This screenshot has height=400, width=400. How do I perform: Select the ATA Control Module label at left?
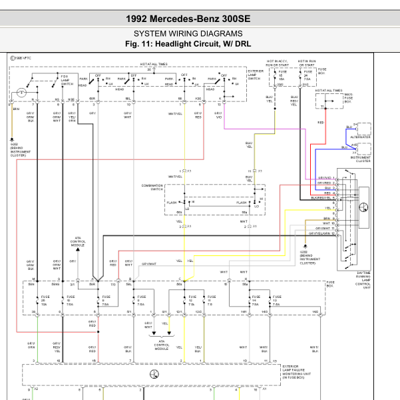(78, 241)
